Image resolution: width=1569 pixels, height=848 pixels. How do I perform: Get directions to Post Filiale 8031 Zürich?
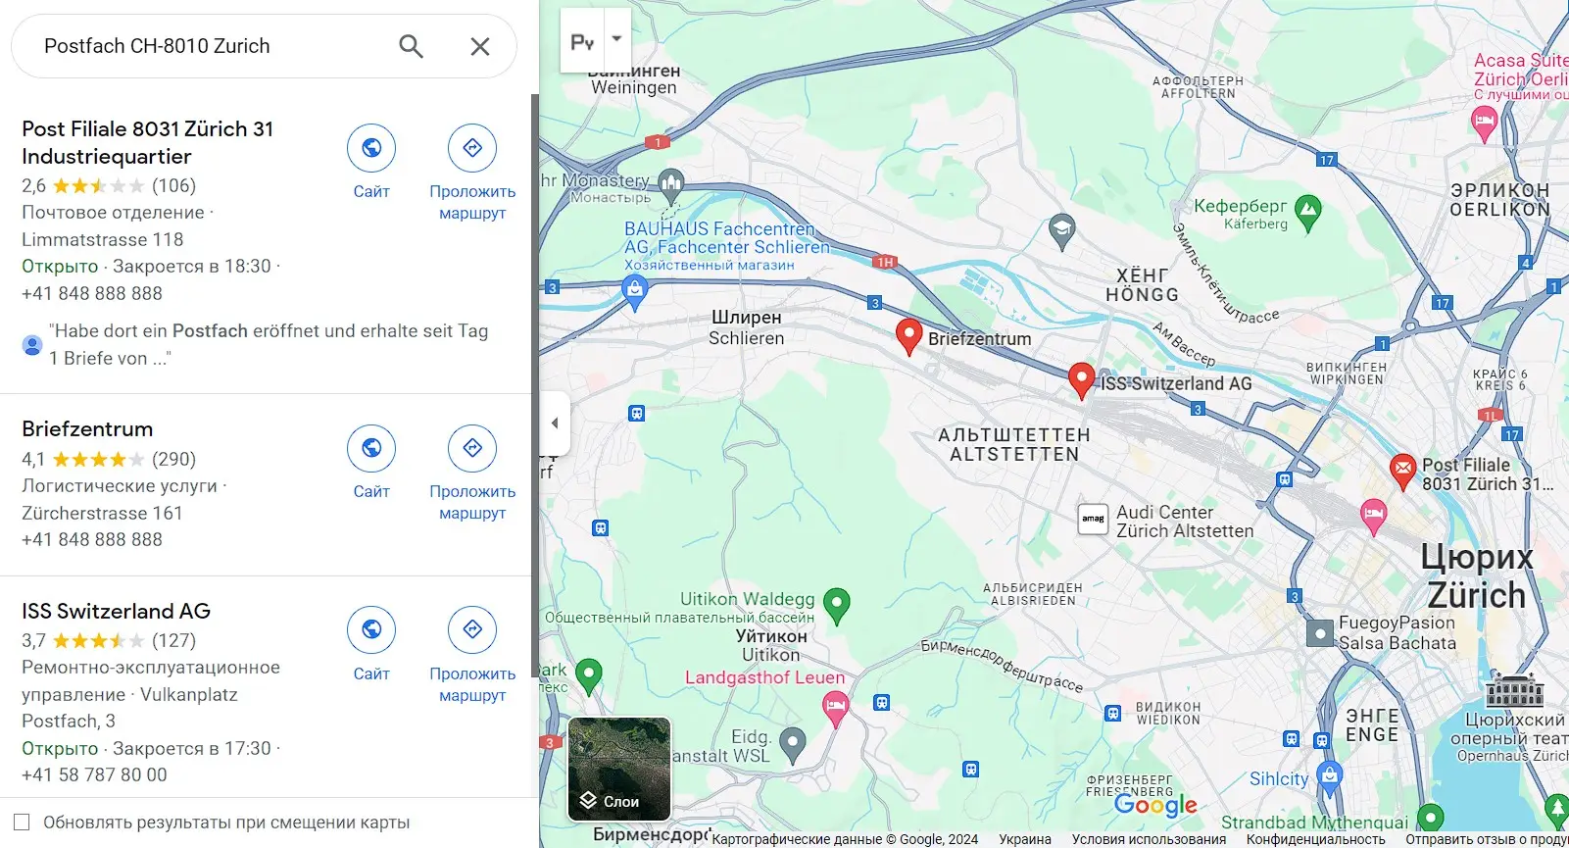point(472,148)
